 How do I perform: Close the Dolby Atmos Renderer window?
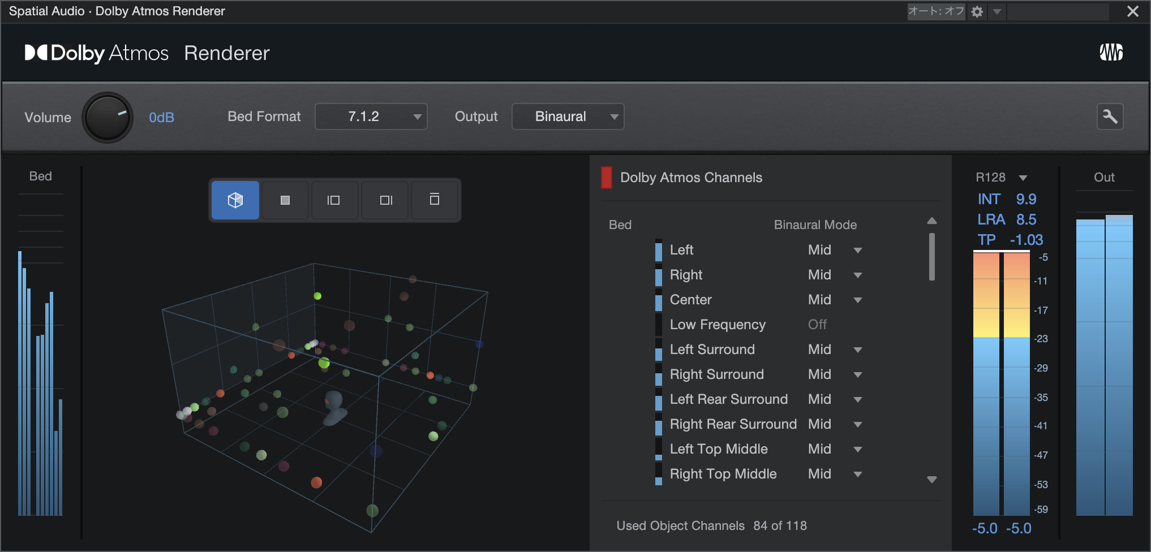1133,11
